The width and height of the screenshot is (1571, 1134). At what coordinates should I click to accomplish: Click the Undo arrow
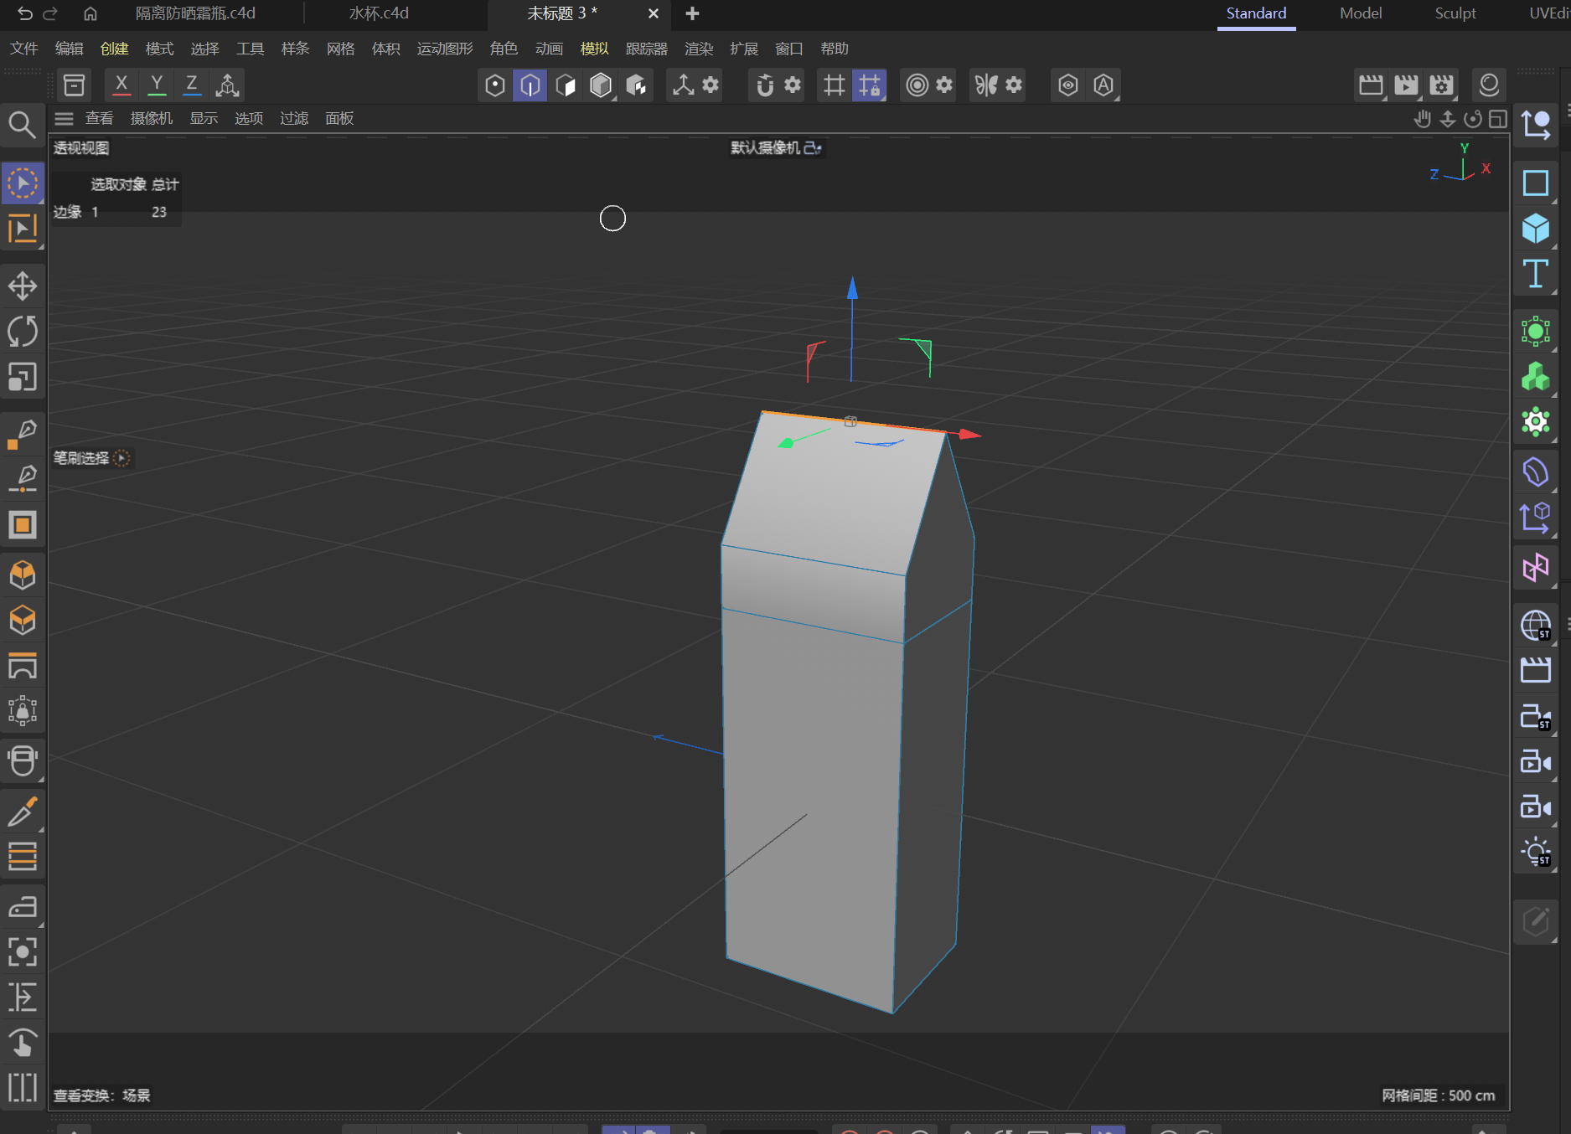coord(25,13)
